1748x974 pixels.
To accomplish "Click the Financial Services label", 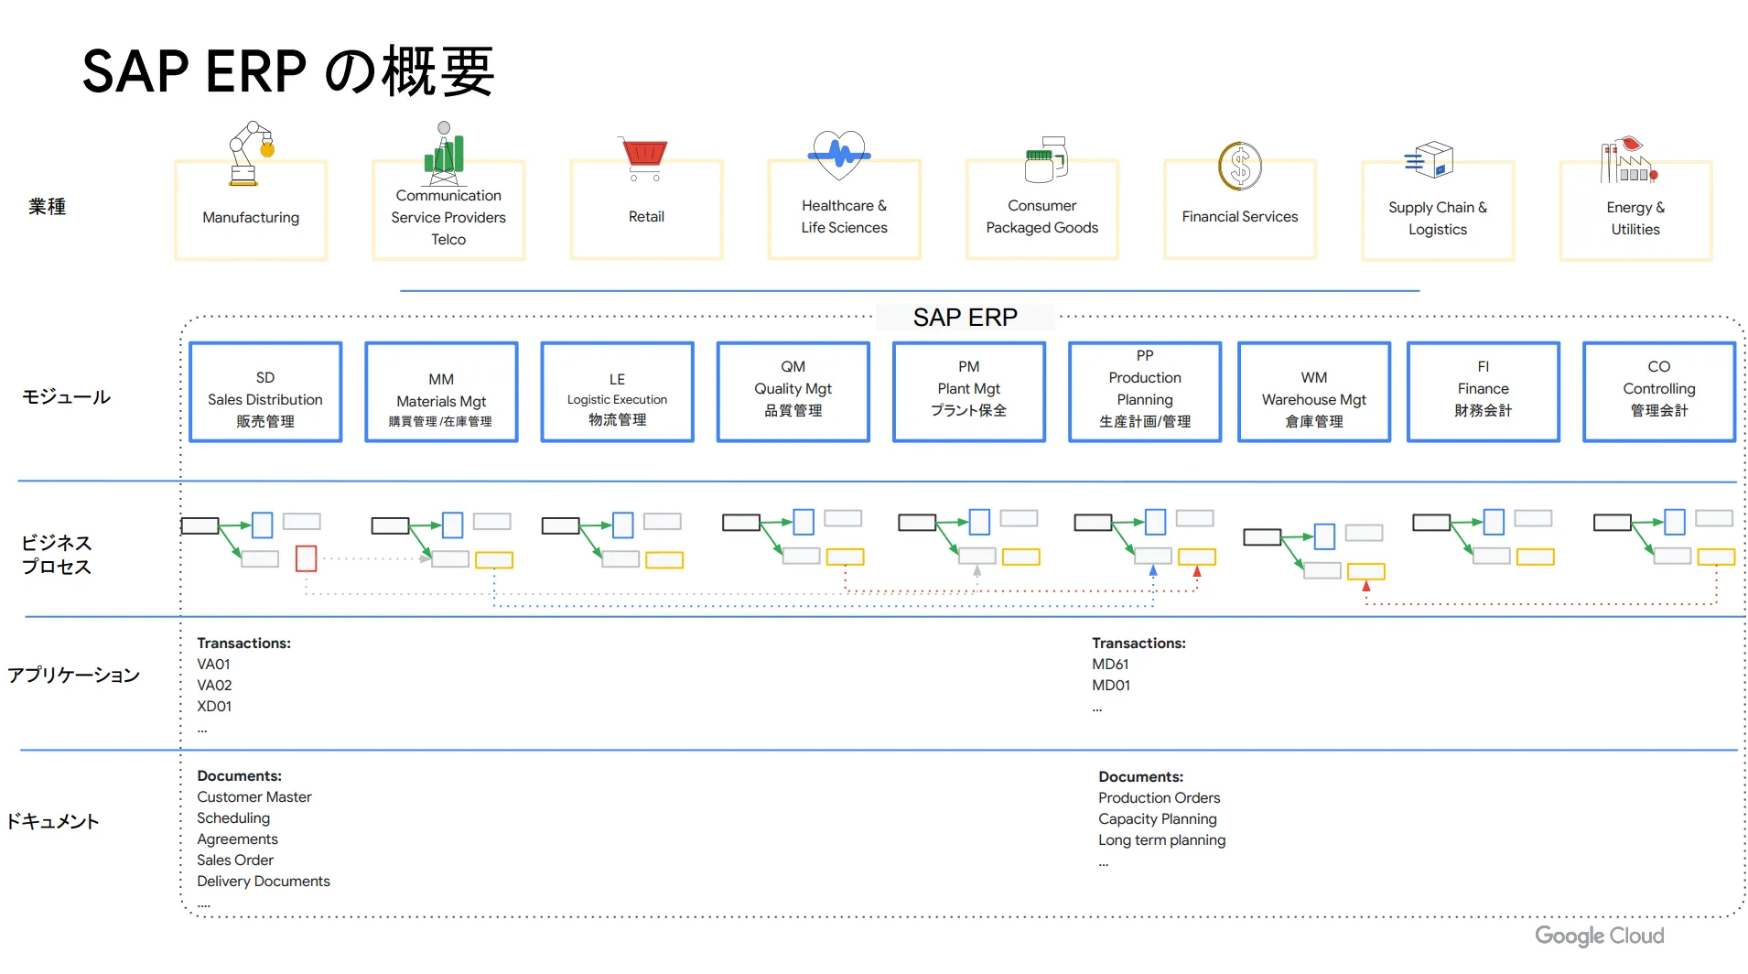I will (1240, 216).
